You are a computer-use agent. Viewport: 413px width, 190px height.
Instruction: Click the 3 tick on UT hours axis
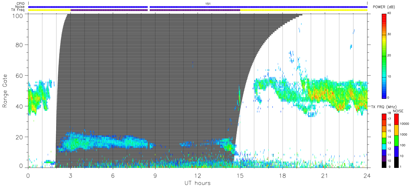[x=71, y=176]
